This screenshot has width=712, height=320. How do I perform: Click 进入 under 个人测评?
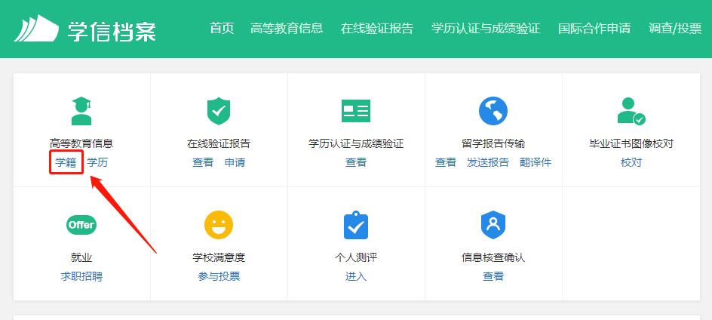point(356,276)
